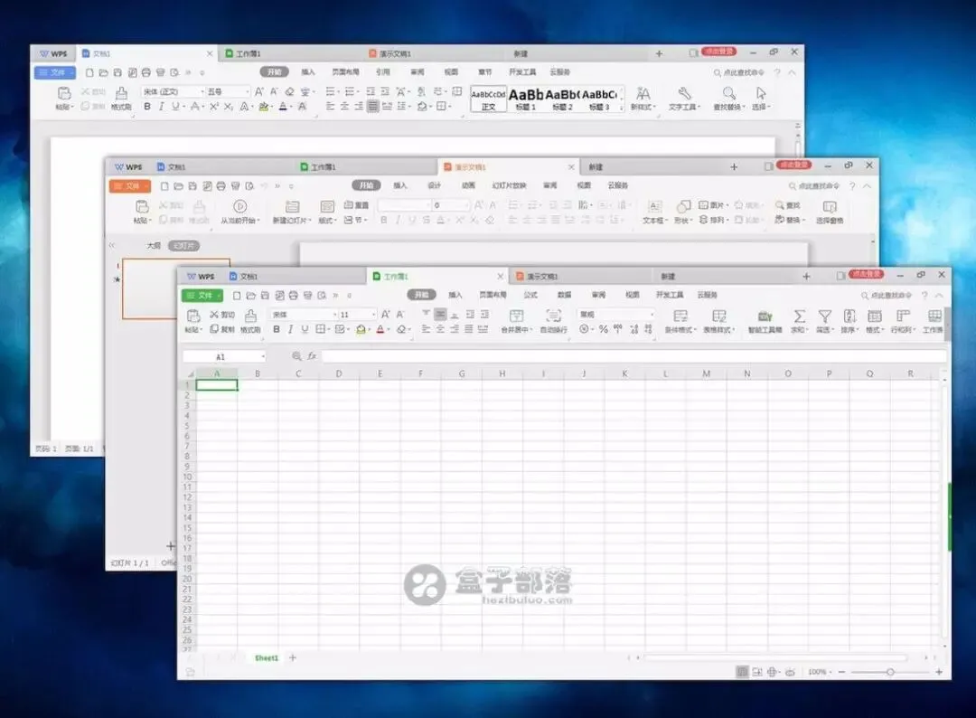Screen dimensions: 976x718
Task: Click AutoSum sigma icon in spreadsheet
Action: (799, 316)
